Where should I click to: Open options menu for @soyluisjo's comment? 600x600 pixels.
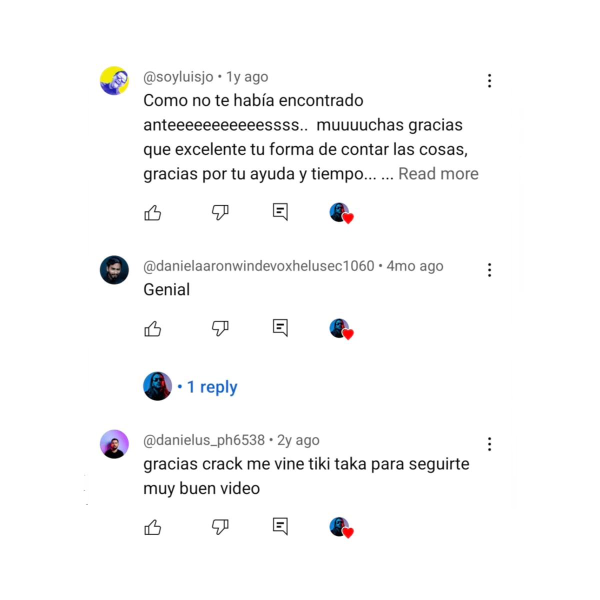point(489,80)
